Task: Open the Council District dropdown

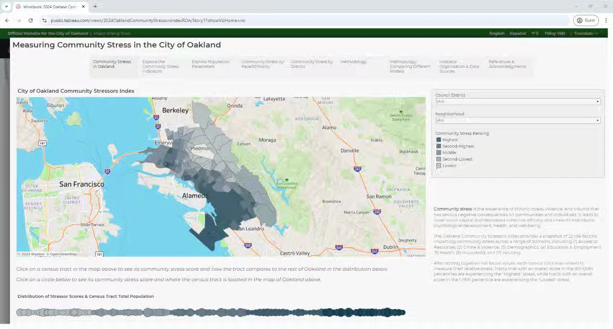Action: 518,101
